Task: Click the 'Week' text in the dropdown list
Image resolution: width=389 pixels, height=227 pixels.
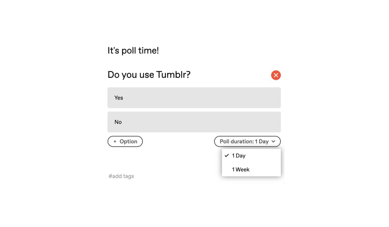Action: (242, 169)
